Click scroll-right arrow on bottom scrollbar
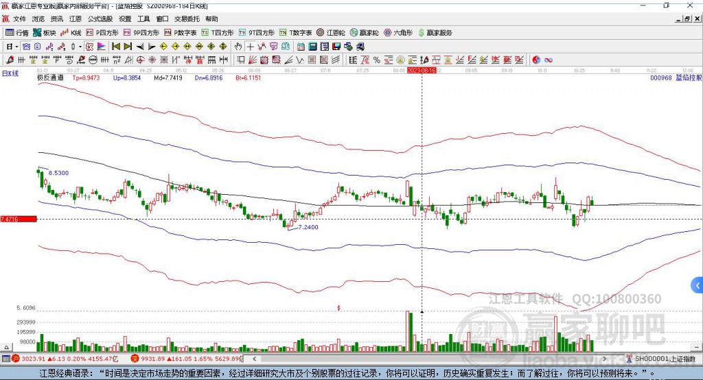The height and width of the screenshot is (380, 703). (604, 359)
